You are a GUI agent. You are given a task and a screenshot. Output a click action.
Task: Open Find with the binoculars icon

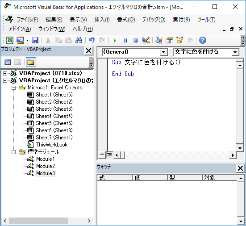tap(79, 40)
